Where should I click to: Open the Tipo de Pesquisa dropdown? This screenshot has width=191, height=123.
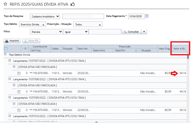(45, 16)
